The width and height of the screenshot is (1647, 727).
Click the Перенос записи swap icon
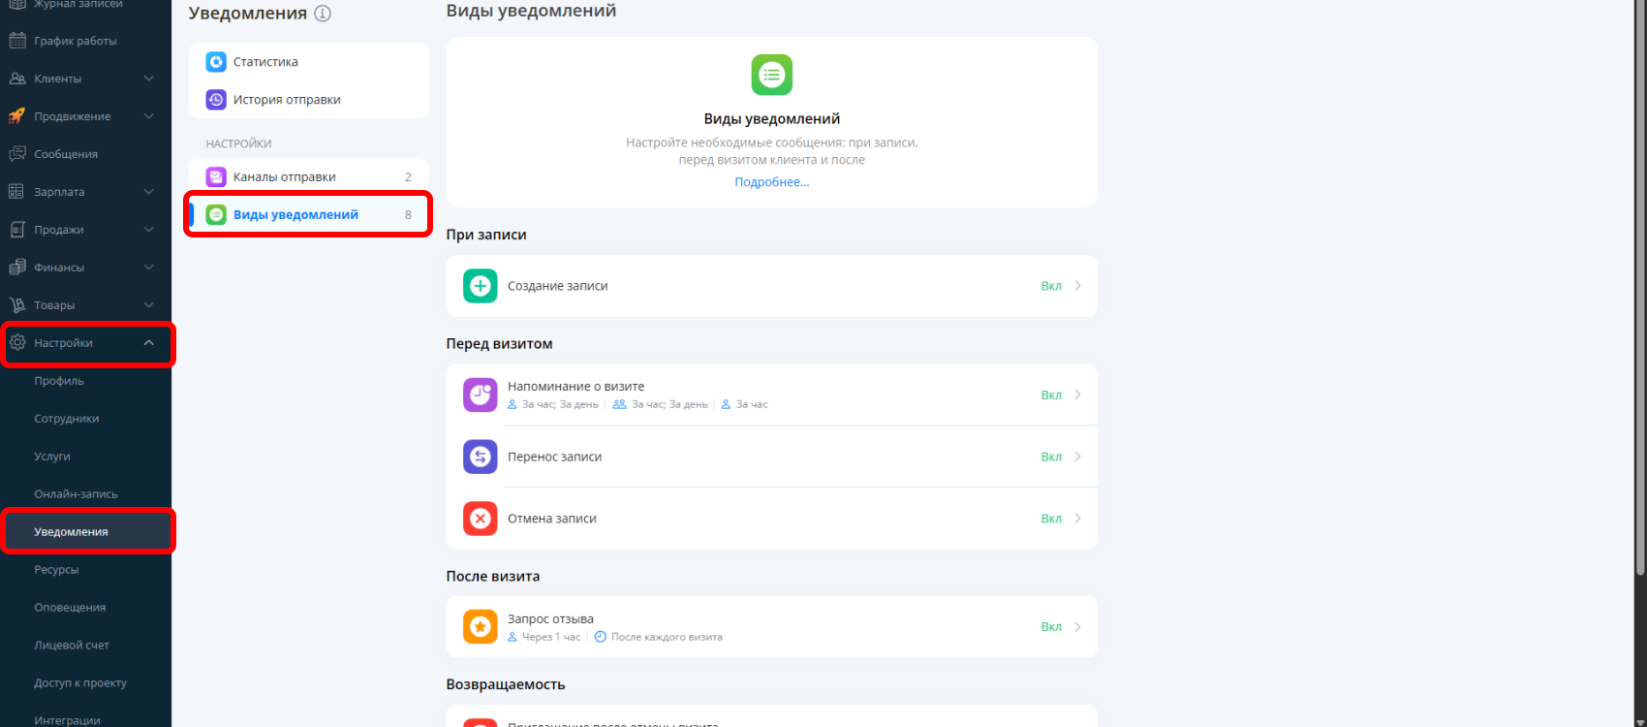tap(480, 457)
